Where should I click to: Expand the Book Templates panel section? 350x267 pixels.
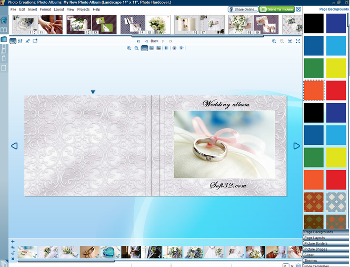pyautogui.click(x=326, y=265)
